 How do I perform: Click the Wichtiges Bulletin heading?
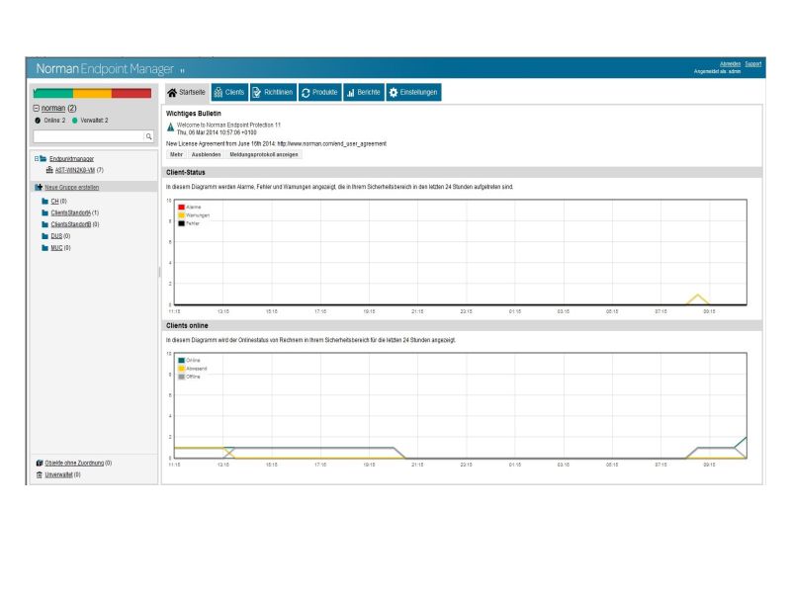(194, 114)
